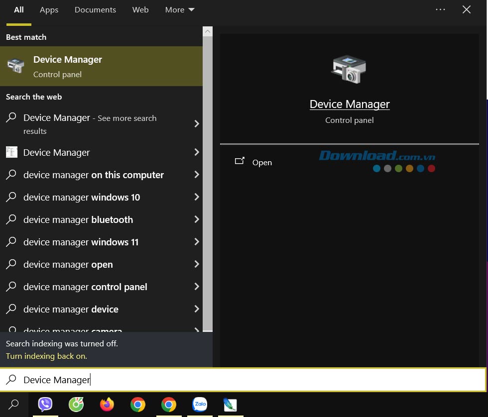Click the magnifier icon on the taskbar

(x=13, y=405)
